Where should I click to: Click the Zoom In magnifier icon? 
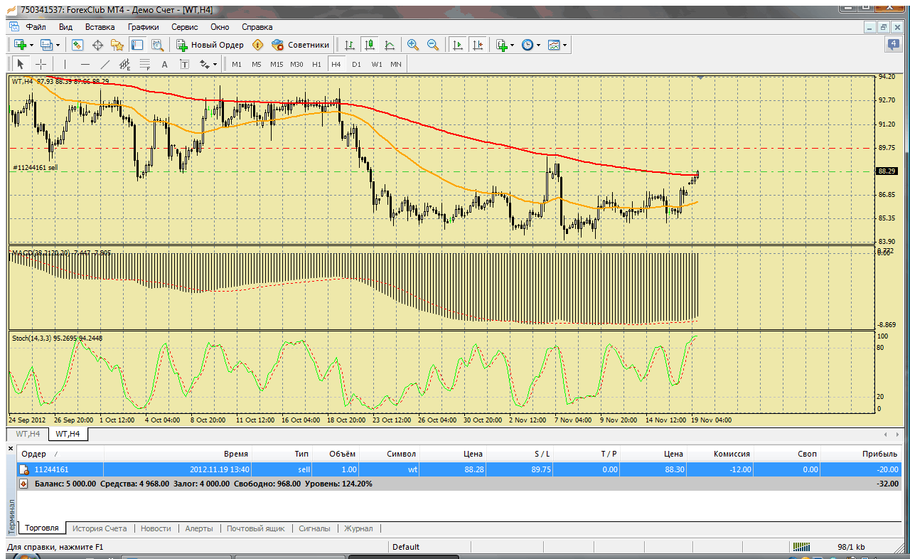click(412, 45)
